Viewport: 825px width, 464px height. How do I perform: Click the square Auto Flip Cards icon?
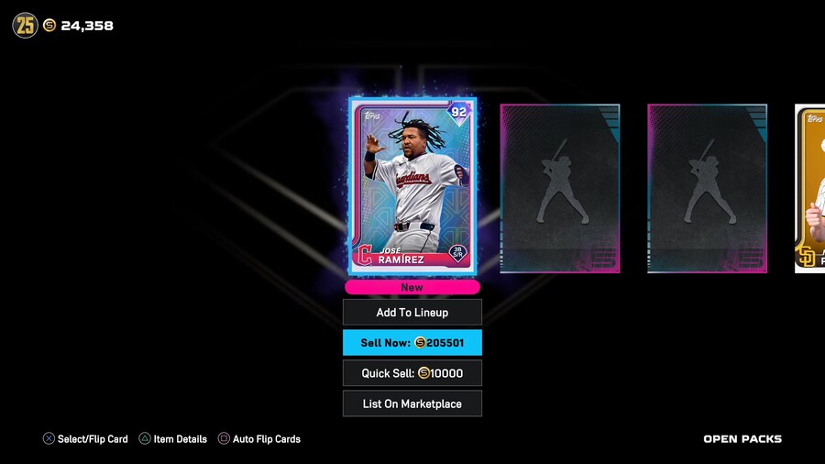(224, 438)
